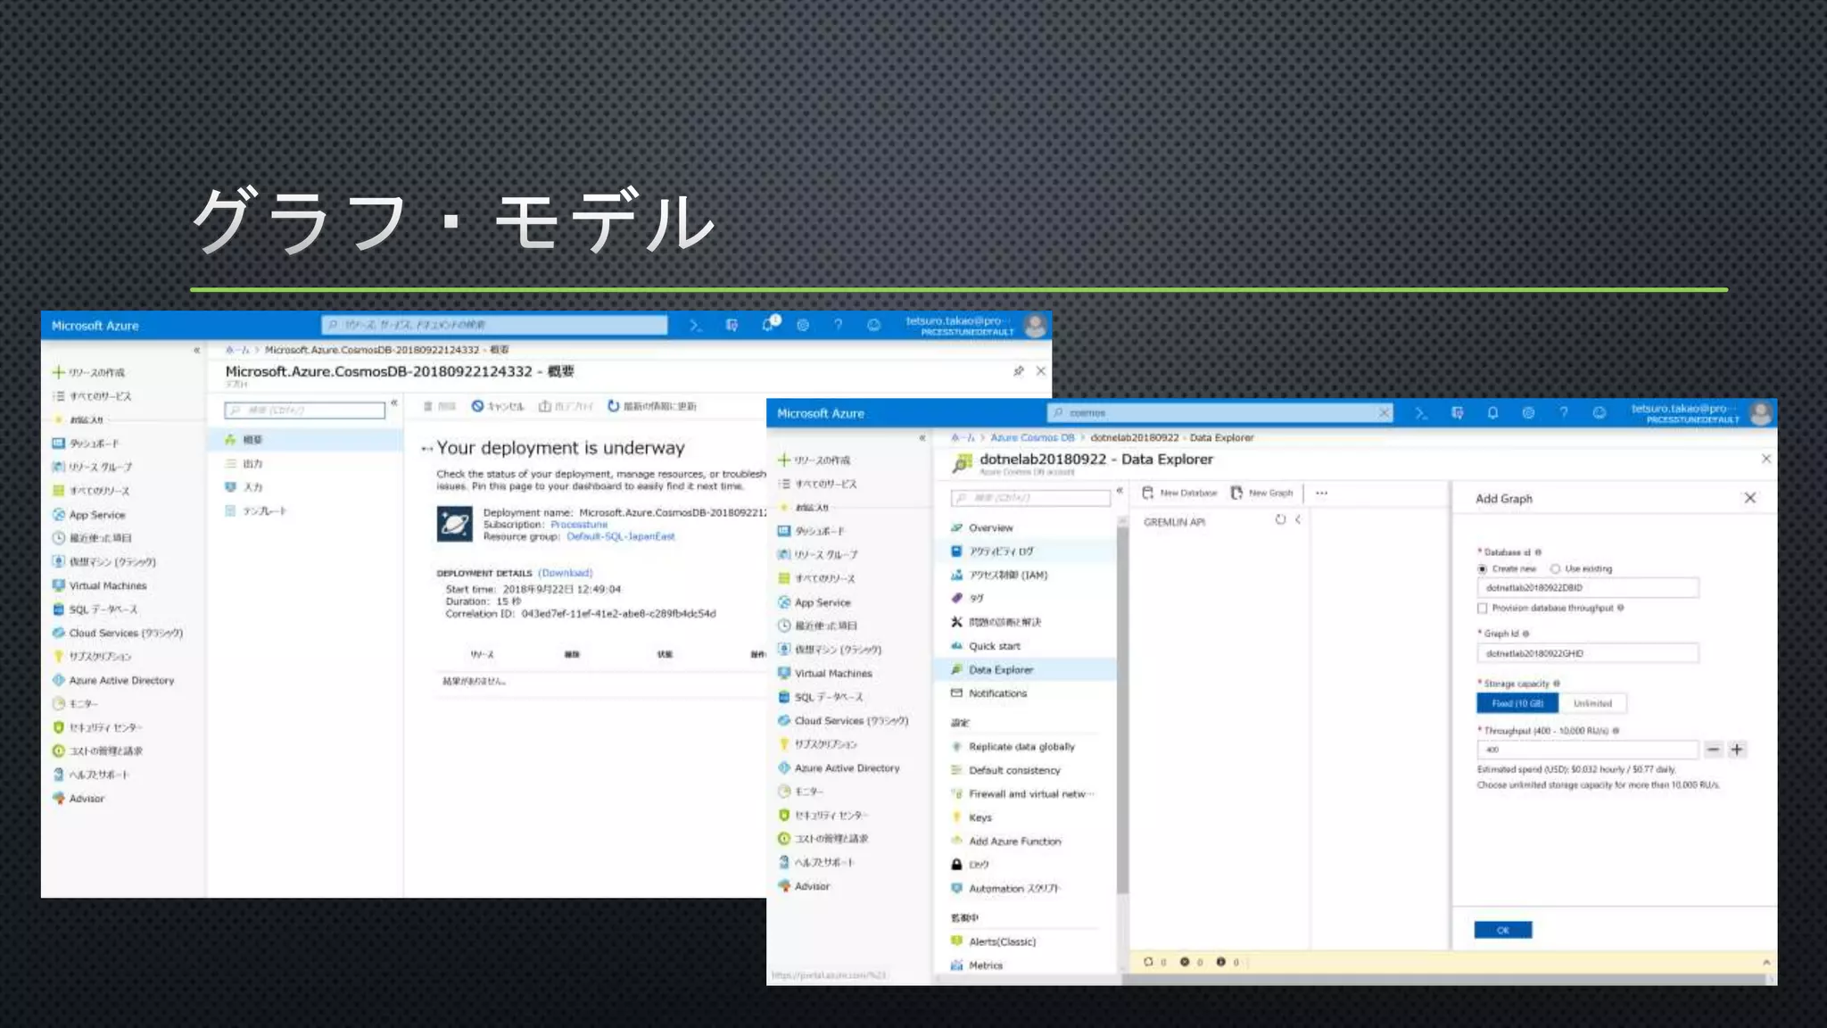
Task: Open Virtual Machines in the right sidebar
Action: pyautogui.click(x=832, y=673)
